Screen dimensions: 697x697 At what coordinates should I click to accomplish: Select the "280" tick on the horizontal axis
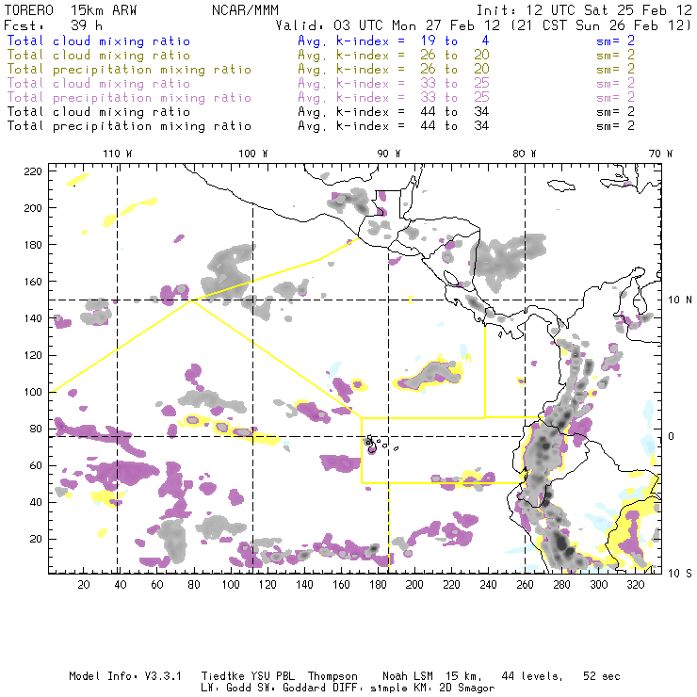(561, 585)
